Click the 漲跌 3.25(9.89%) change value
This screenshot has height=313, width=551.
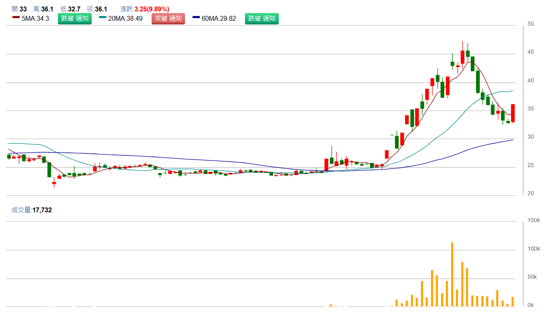click(x=145, y=9)
